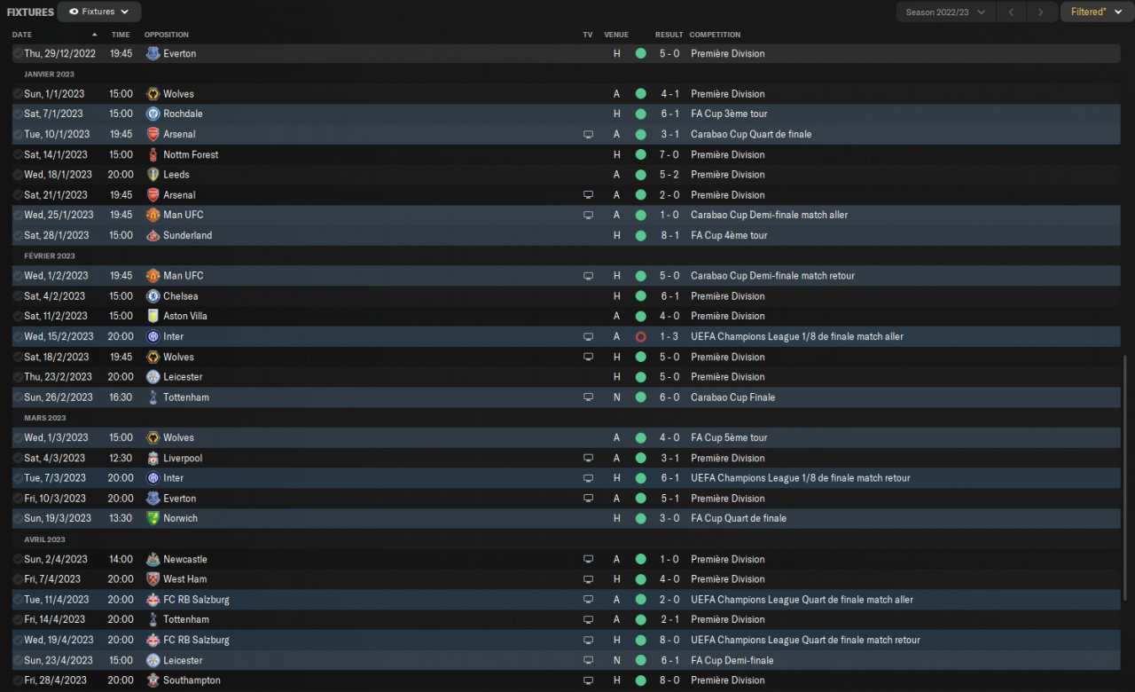Toggle the check circle beside Sat, 7/1/2023
Screen dimensions: 1135x692
click(x=18, y=114)
